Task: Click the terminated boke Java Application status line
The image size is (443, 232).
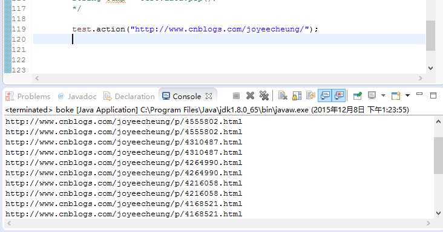Action: (x=207, y=110)
